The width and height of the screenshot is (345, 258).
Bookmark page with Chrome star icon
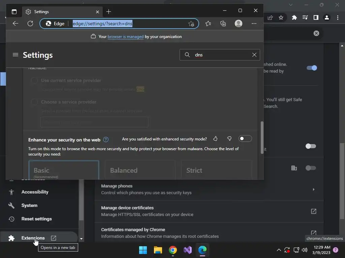tap(281, 17)
